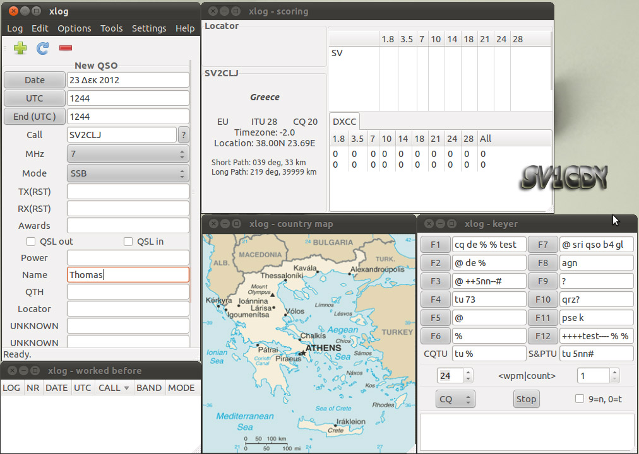Open the CQ mode dropdown in the keyer
This screenshot has height=454, width=639.
point(455,399)
